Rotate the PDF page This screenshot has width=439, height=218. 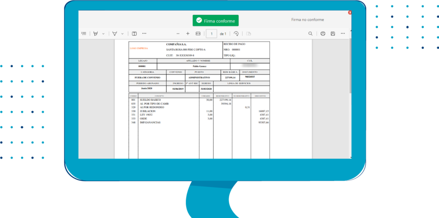pyautogui.click(x=236, y=33)
